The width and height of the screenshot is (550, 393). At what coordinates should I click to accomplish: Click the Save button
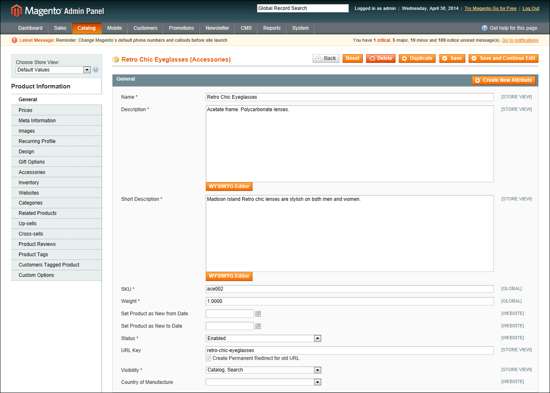[x=452, y=58]
